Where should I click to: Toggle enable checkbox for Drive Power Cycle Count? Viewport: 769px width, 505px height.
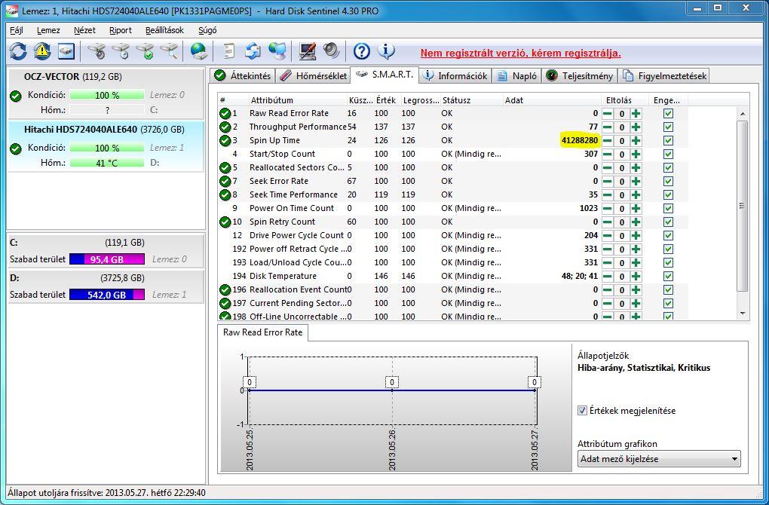point(668,235)
